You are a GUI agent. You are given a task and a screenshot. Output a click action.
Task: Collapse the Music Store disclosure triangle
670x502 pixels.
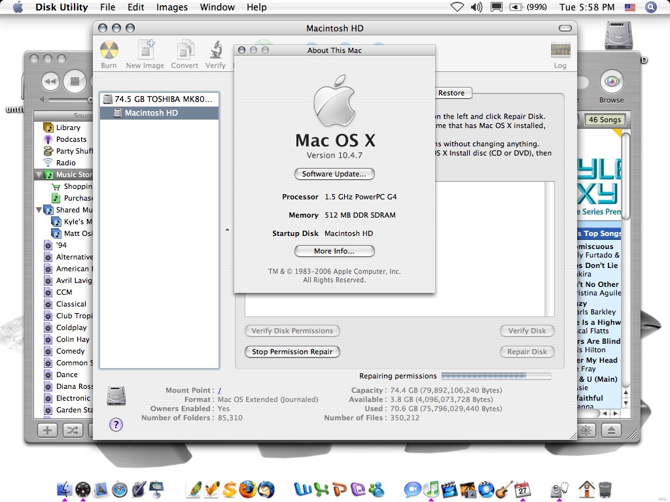pyautogui.click(x=39, y=175)
